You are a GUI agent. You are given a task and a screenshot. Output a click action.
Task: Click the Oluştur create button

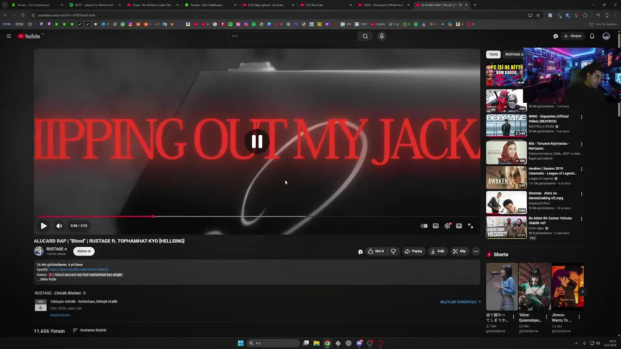click(572, 36)
